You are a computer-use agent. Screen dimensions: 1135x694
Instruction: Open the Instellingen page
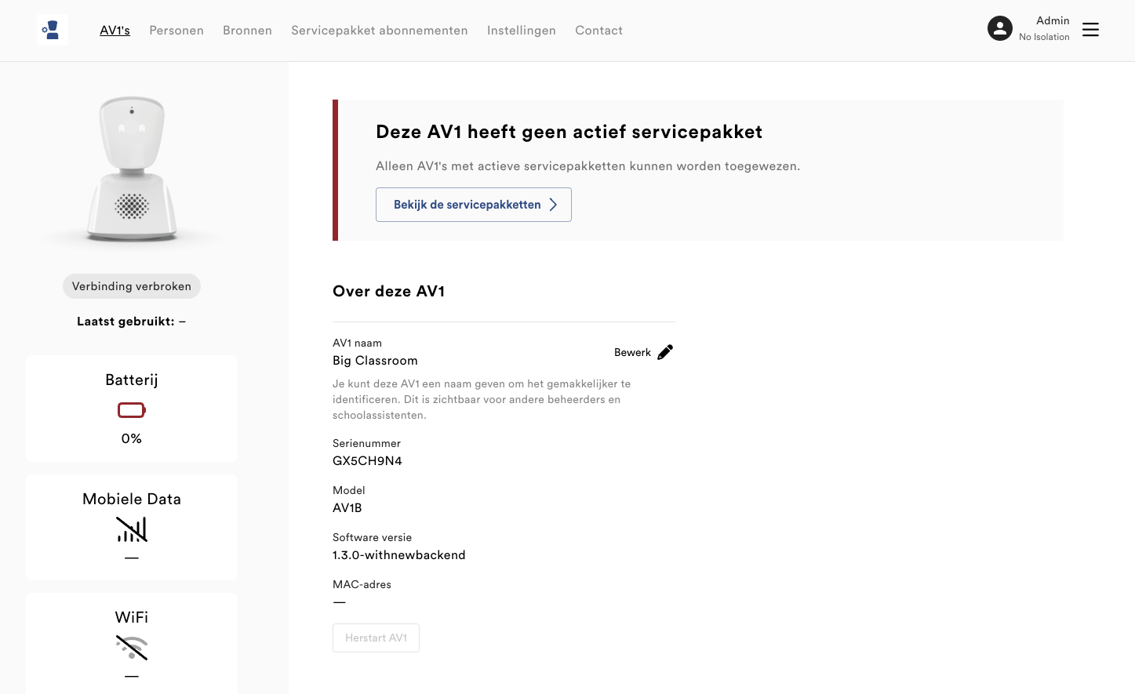point(522,31)
